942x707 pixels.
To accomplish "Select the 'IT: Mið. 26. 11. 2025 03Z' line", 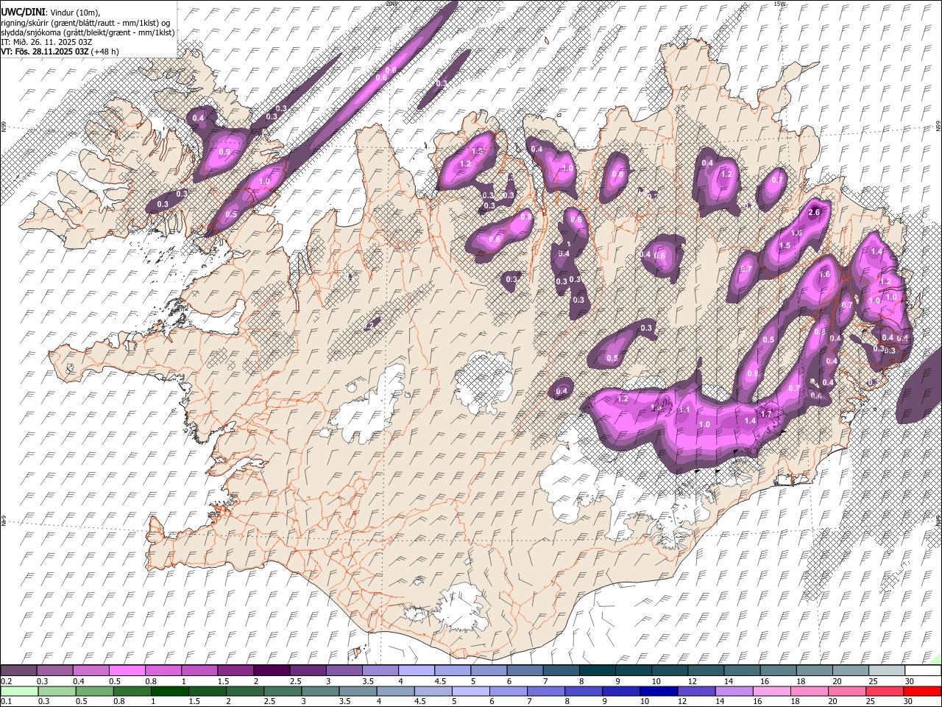I will click(x=46, y=42).
